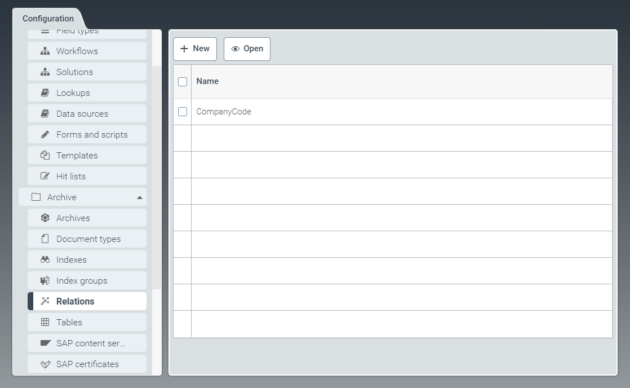Click the Tables grid icon
This screenshot has height=388, width=630.
coord(45,323)
